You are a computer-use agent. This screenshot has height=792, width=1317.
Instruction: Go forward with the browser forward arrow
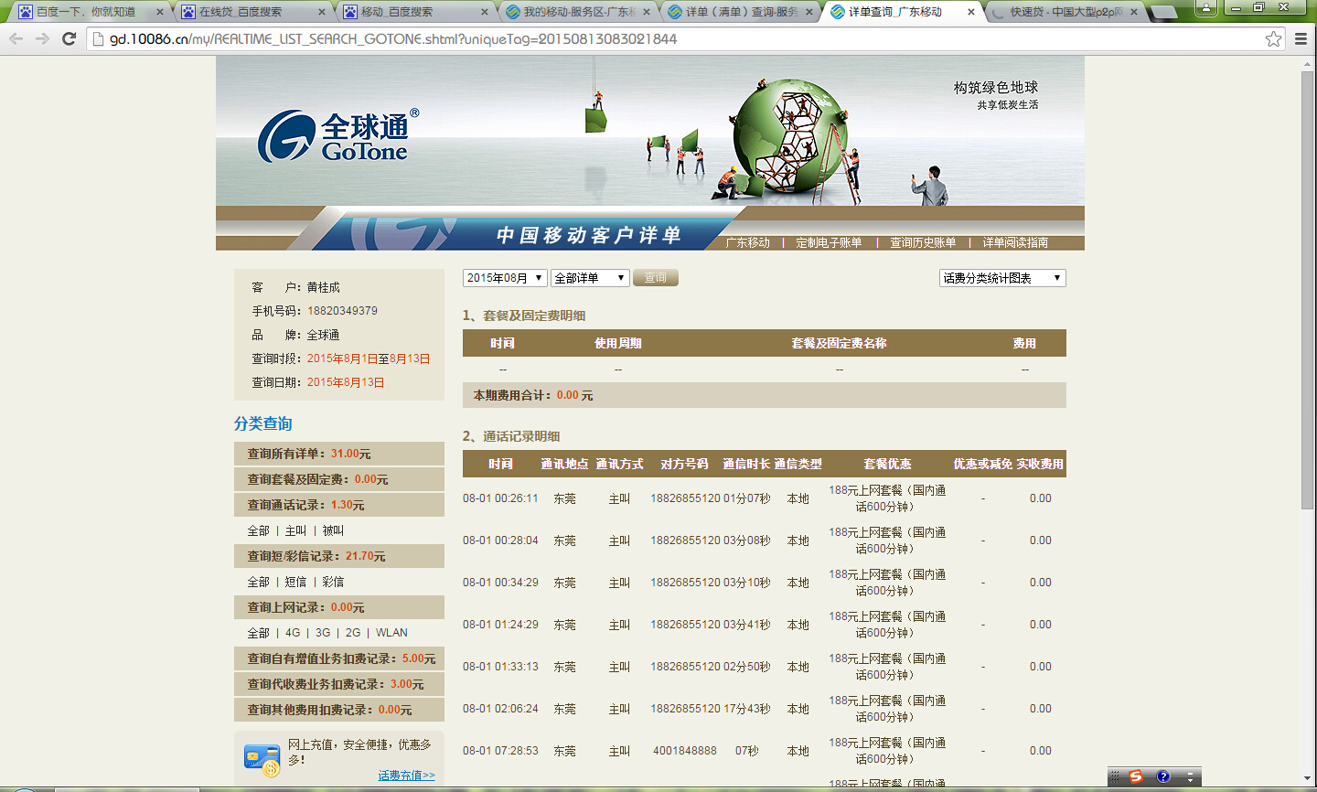[42, 38]
